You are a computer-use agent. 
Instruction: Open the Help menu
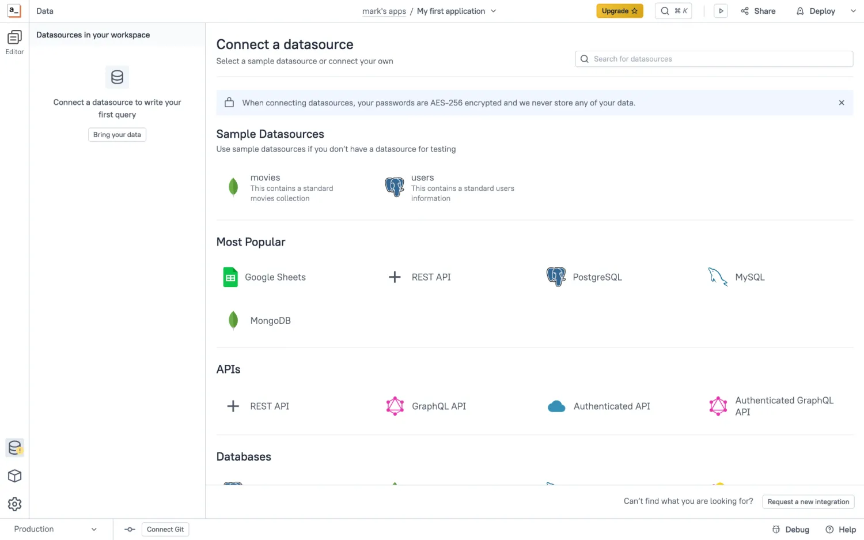point(841,530)
